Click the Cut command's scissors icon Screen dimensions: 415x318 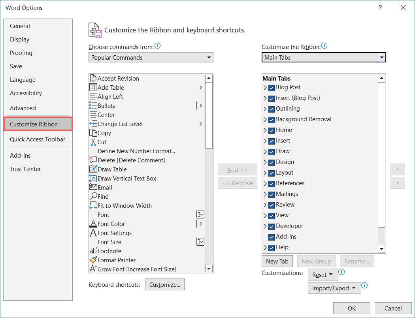[93, 142]
